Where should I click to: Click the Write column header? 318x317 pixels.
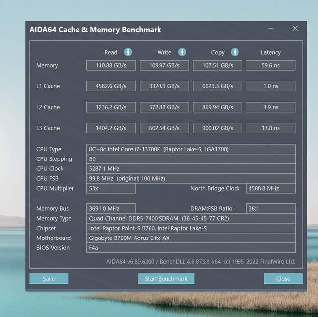pyautogui.click(x=164, y=52)
